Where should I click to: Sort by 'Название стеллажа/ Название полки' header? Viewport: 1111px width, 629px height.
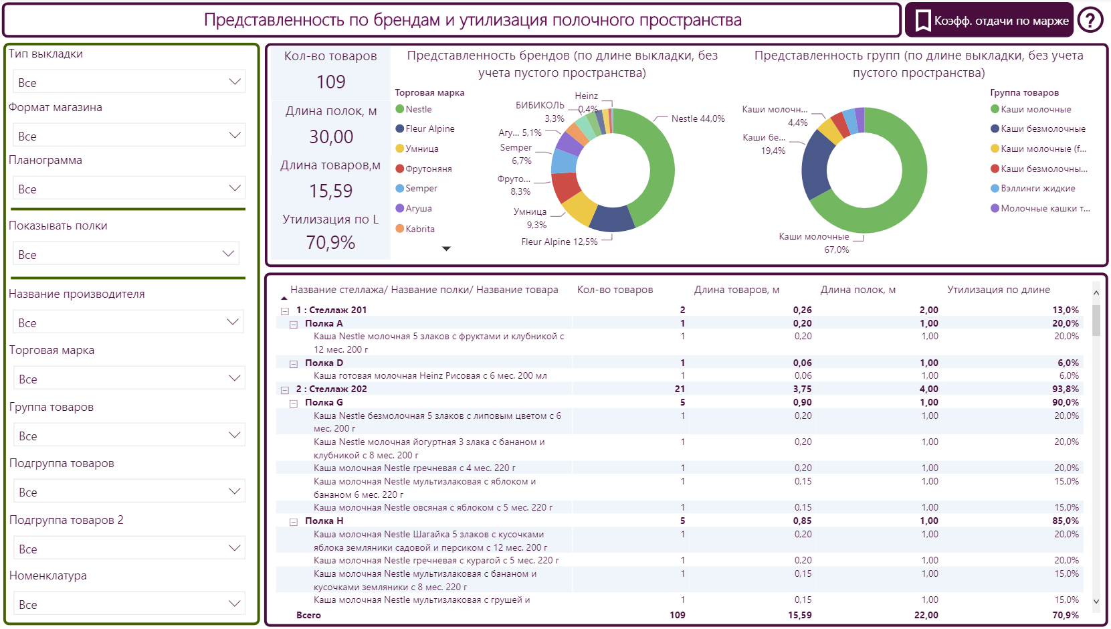point(424,290)
